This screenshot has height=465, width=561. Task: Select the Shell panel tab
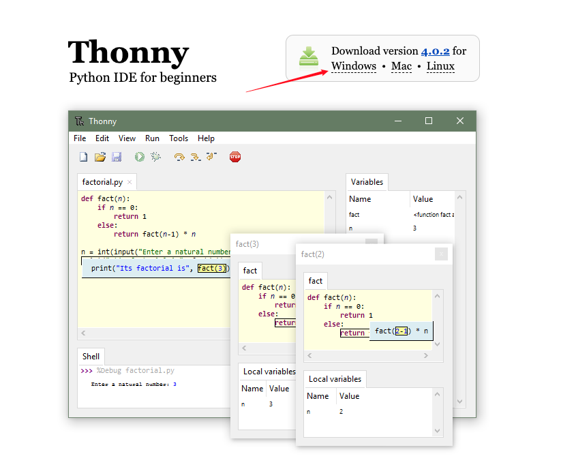tap(91, 357)
